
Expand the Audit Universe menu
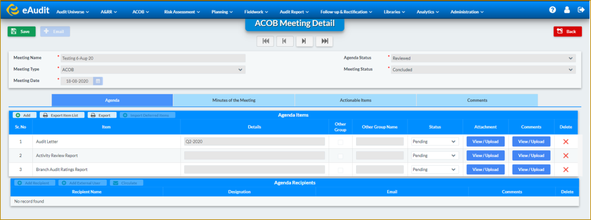(72, 12)
